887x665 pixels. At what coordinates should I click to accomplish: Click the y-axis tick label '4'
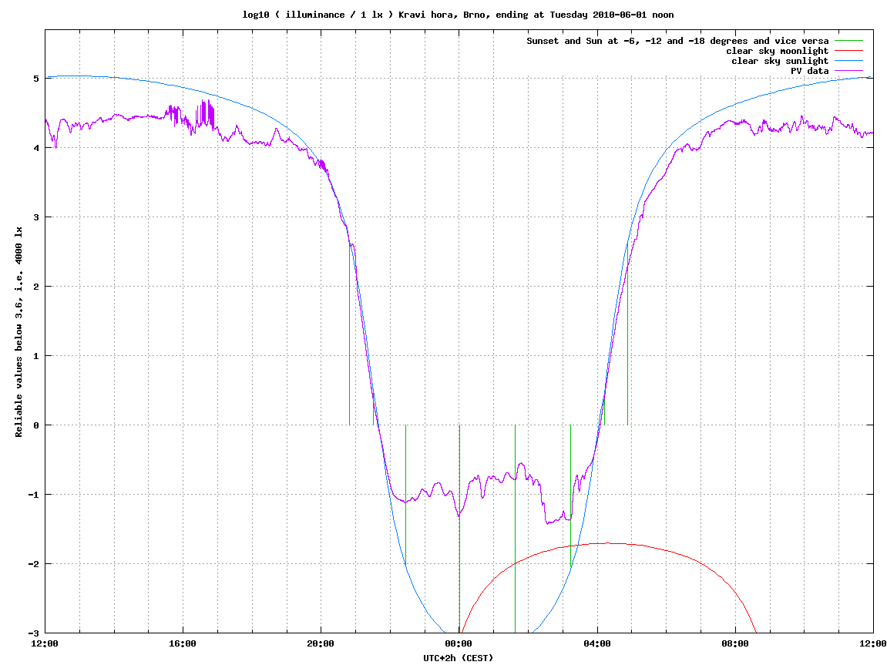pyautogui.click(x=37, y=148)
